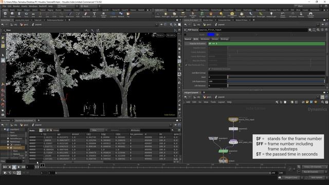The width and height of the screenshot is (329, 185).
Task: Switch to the Birth parameter tab
Action: tap(196, 39)
